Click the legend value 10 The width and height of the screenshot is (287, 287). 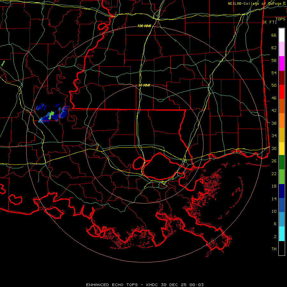274,211
